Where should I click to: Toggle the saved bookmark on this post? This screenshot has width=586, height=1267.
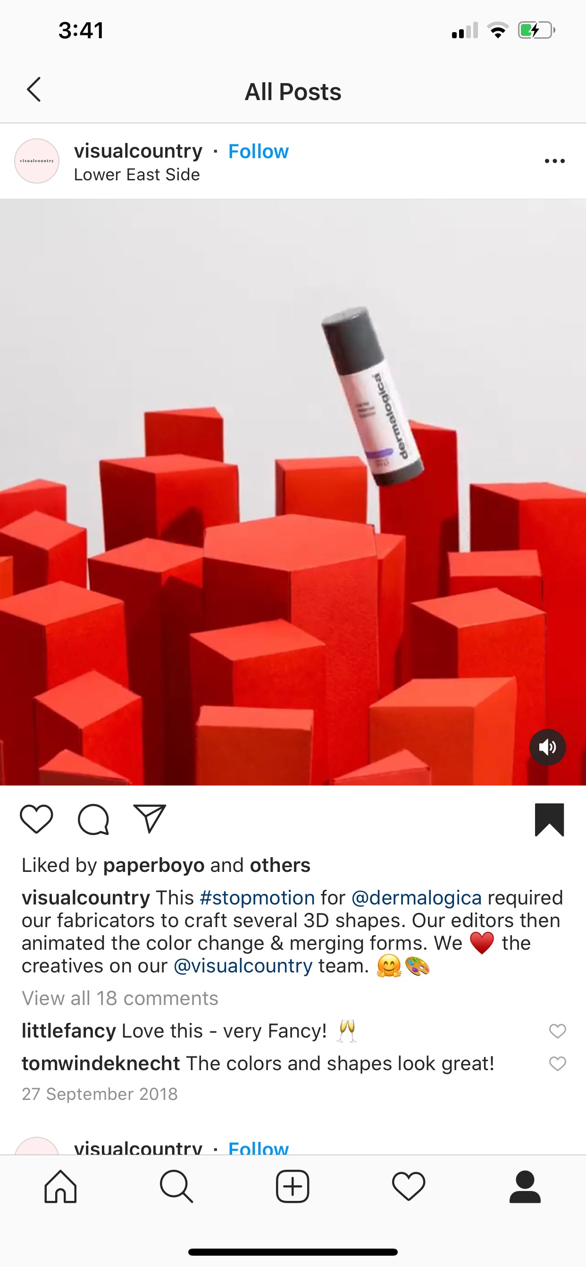point(549,820)
